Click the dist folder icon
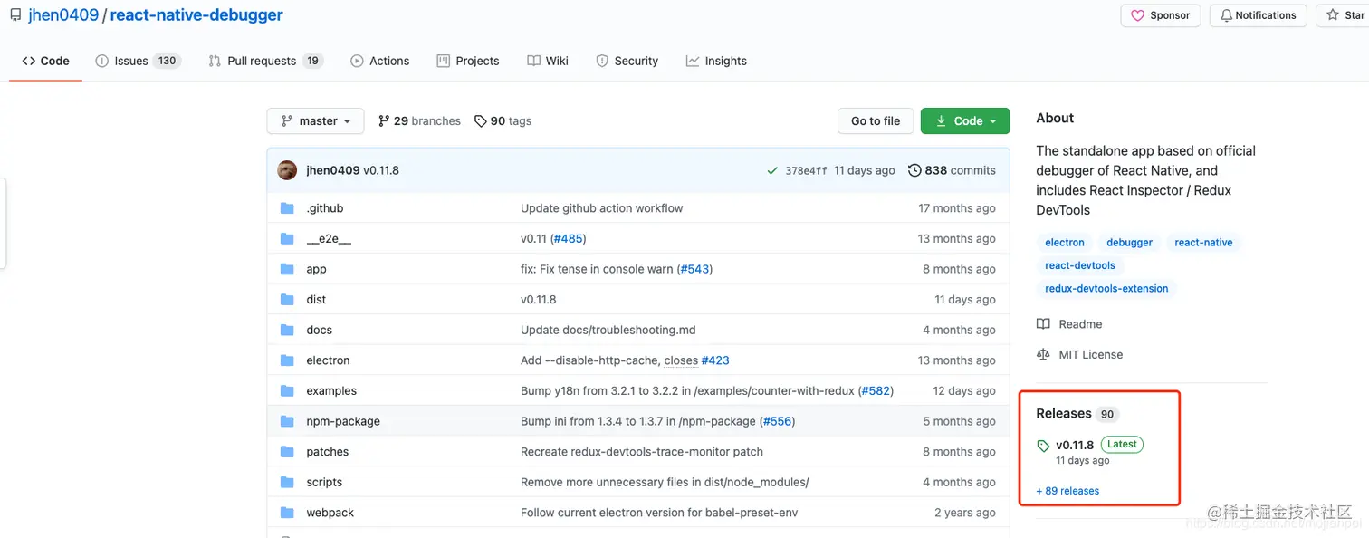1369x538 pixels. (x=287, y=300)
